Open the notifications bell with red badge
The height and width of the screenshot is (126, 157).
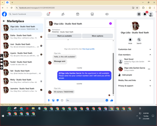(145, 14)
